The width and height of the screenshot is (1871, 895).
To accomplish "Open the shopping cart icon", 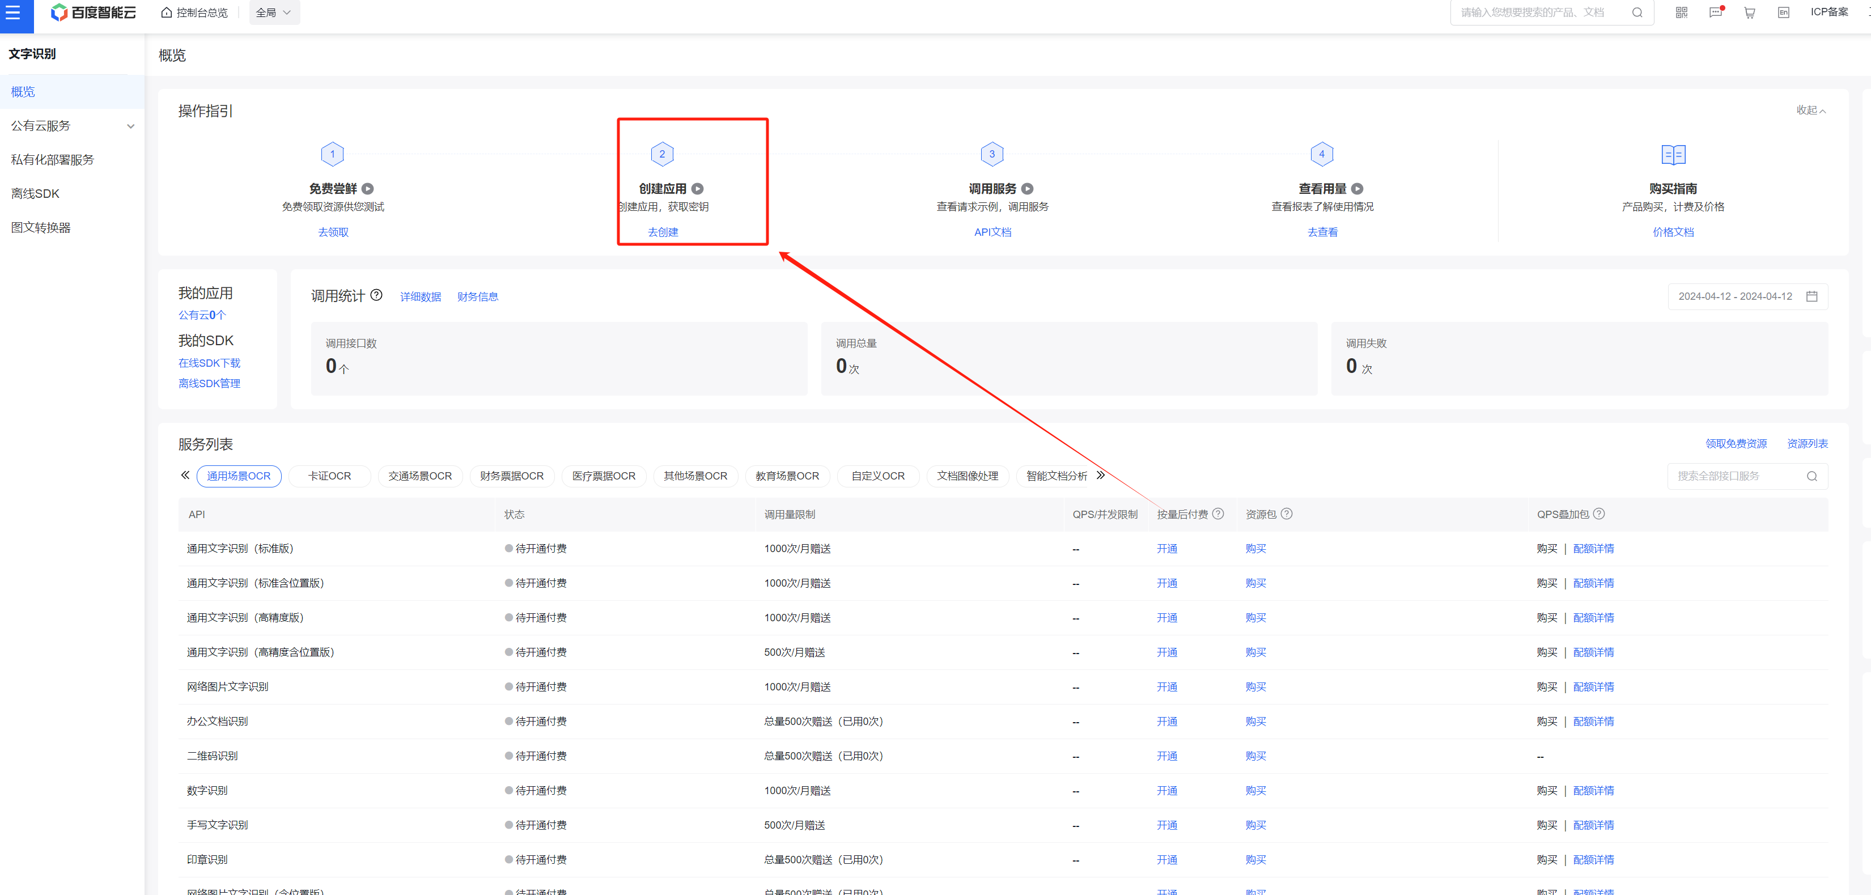I will 1750,12.
